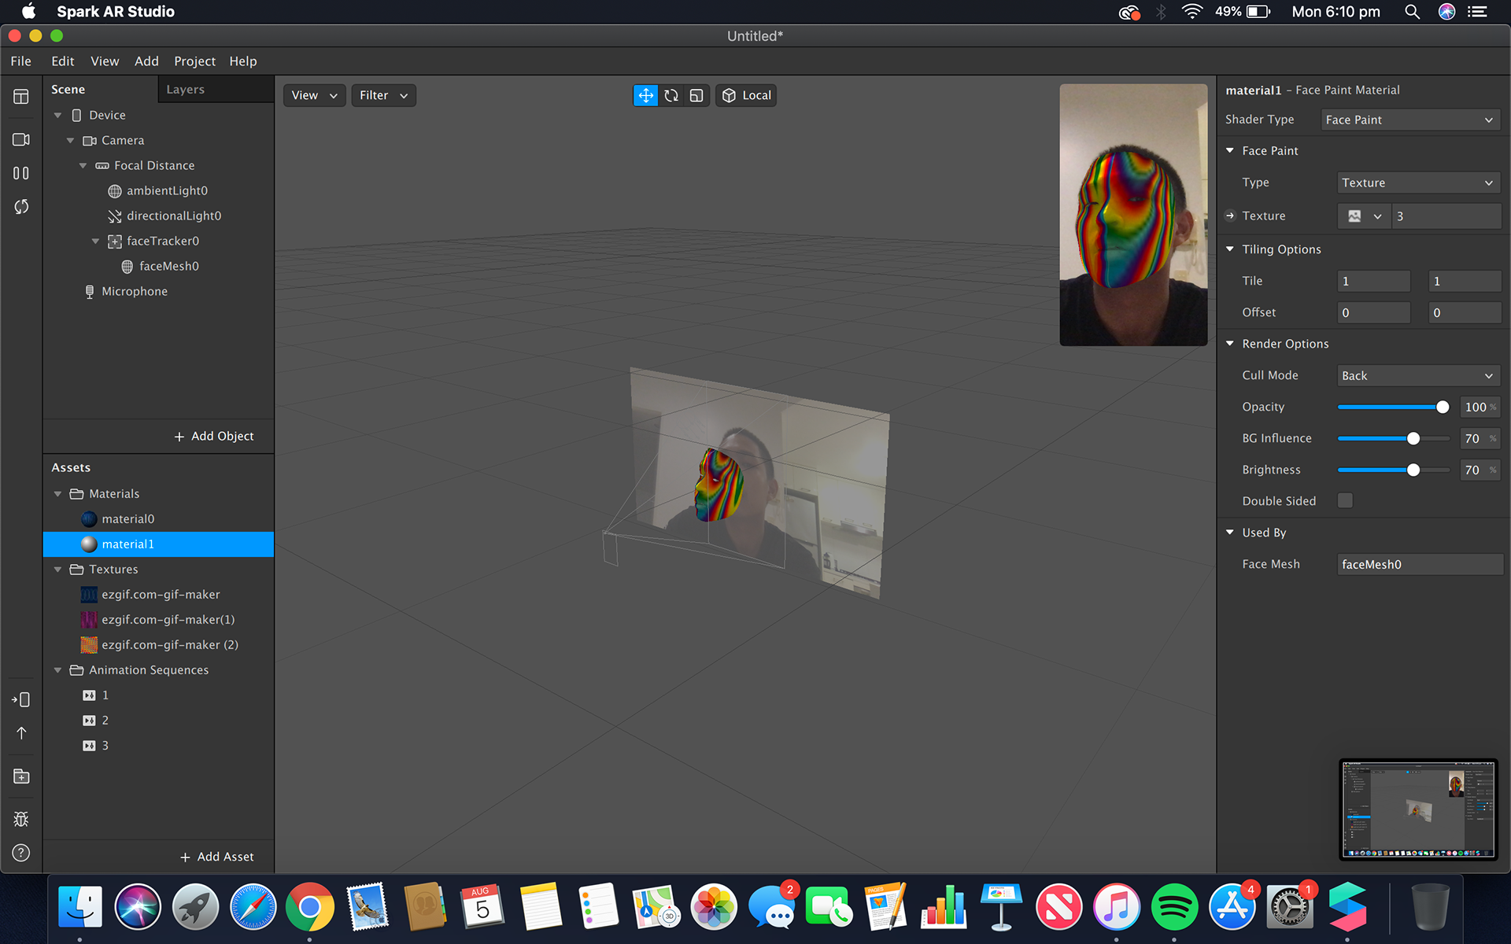Open the bug report icon

21,819
